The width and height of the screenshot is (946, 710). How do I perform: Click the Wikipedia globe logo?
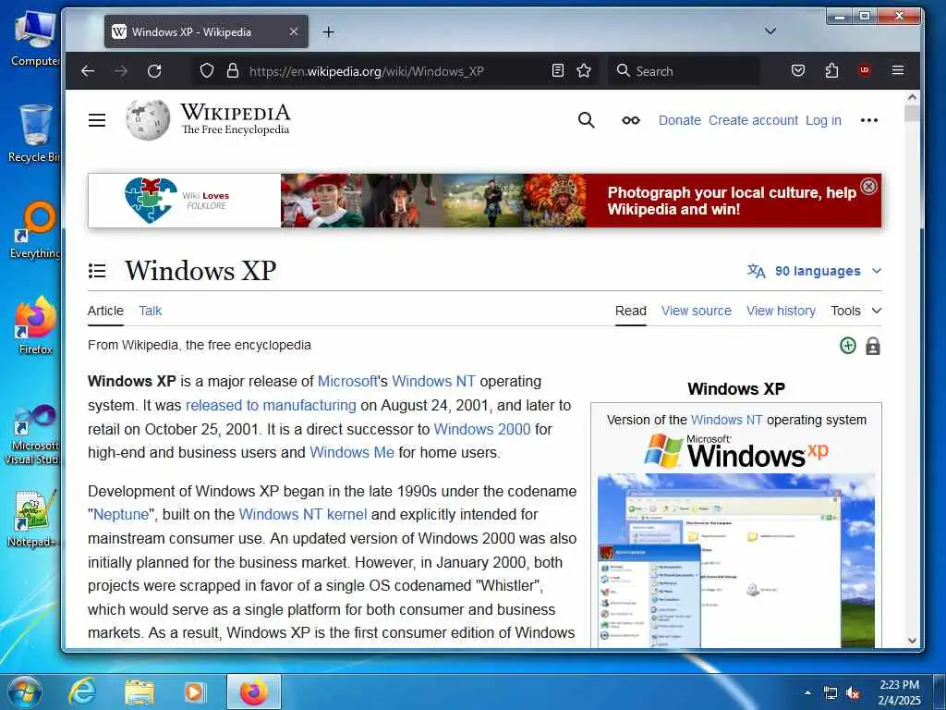pos(148,119)
